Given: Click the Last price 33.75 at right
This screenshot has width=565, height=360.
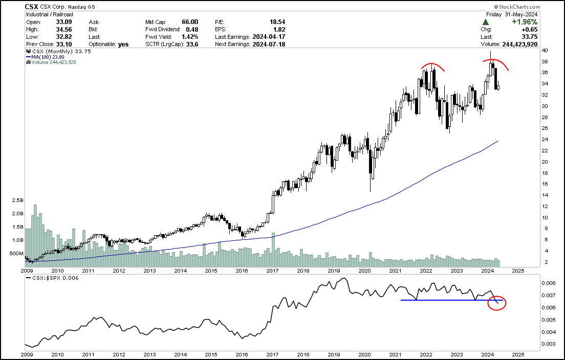Looking at the screenshot, I should (530, 37).
